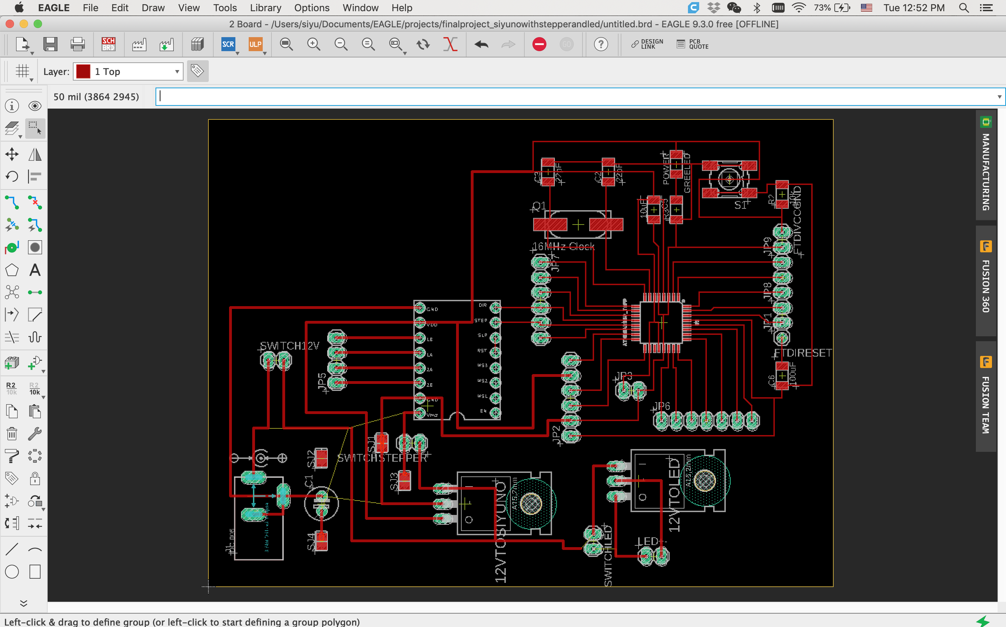The image size is (1006, 627).
Task: Select the Move tool
Action: 12,154
